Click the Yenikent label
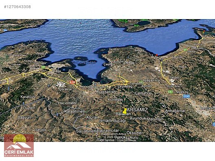Screen dimensions: 215x161 point(136,83)
